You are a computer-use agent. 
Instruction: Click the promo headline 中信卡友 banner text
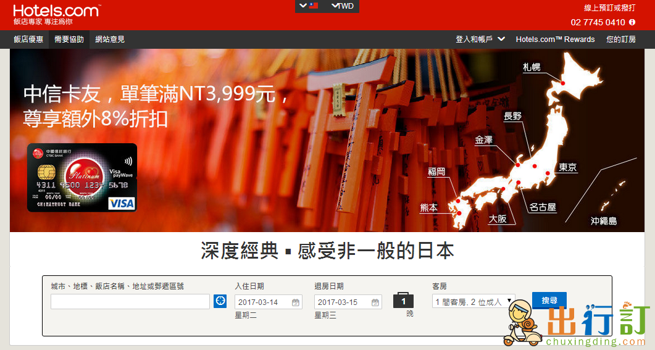coord(156,106)
